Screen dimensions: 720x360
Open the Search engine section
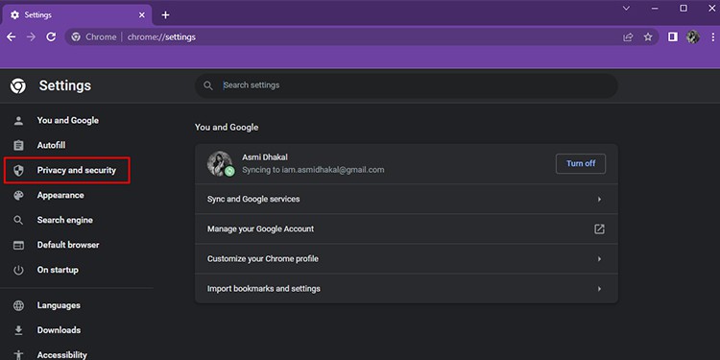coord(64,220)
